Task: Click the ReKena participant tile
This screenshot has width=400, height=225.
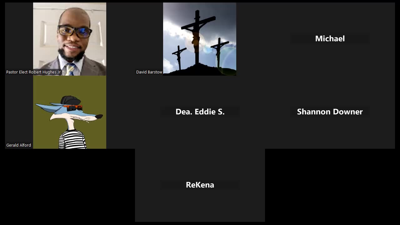Action: [x=200, y=185]
